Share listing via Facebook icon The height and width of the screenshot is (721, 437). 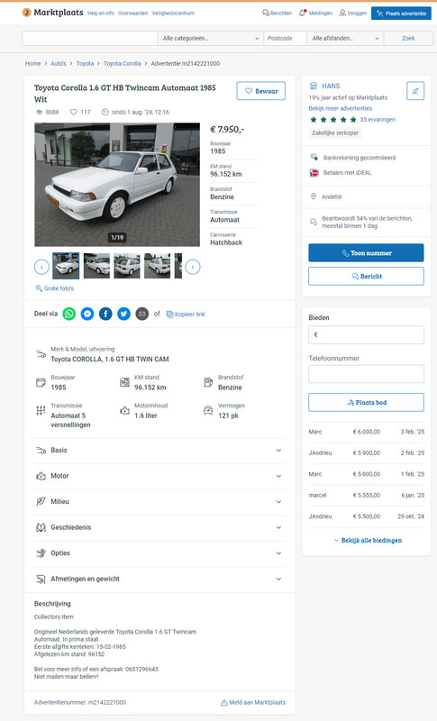click(x=105, y=314)
